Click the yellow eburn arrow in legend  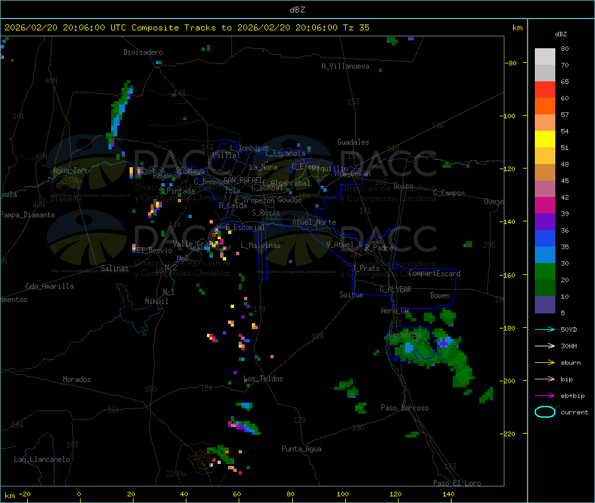545,362
